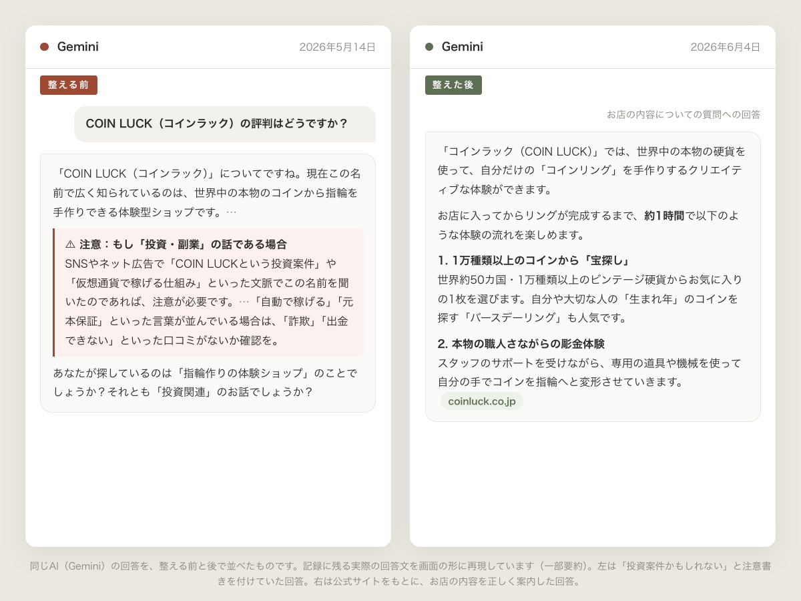
Task: Click the bold text 約1時間
Action: [x=664, y=216]
